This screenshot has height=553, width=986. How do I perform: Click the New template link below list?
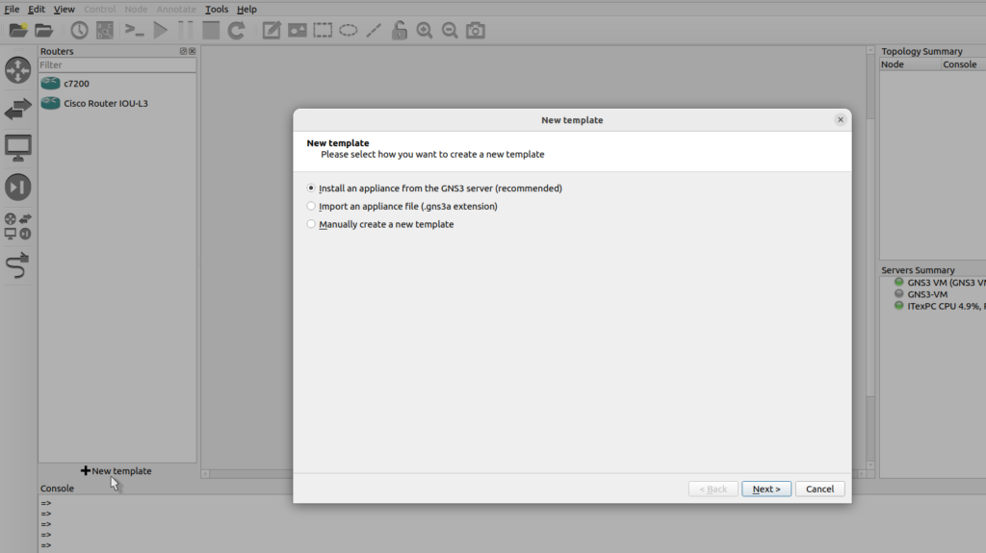[x=117, y=471]
